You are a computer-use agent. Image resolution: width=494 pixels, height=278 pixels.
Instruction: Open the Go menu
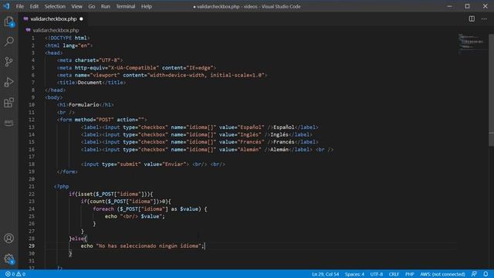click(x=91, y=6)
